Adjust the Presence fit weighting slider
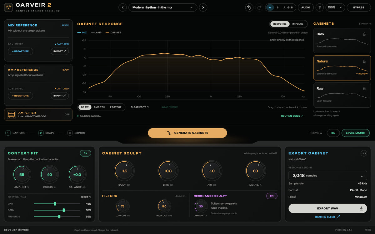This screenshot has height=234, width=375. point(57,217)
